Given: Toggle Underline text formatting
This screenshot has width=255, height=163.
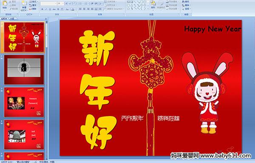Looking at the screenshot, I should click(x=50, y=9).
